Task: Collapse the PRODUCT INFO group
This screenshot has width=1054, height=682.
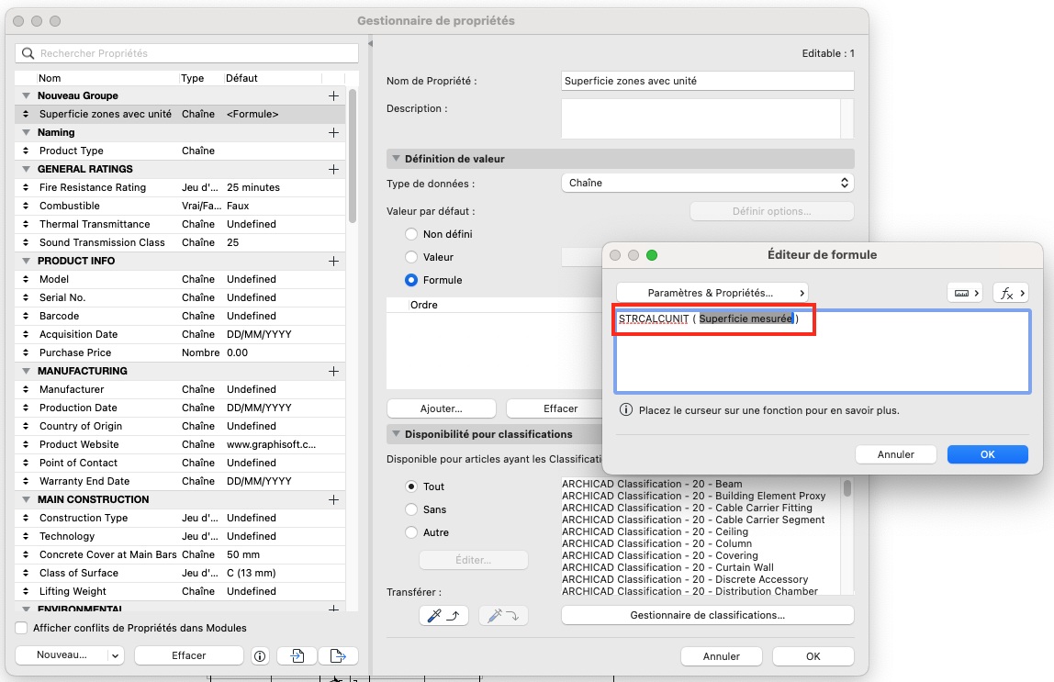Action: pyautogui.click(x=27, y=261)
